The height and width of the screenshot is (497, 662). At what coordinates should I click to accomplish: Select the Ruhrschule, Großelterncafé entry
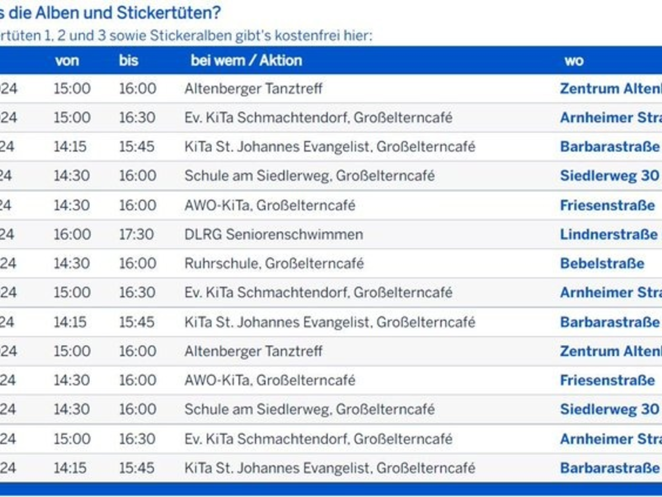[x=274, y=263]
